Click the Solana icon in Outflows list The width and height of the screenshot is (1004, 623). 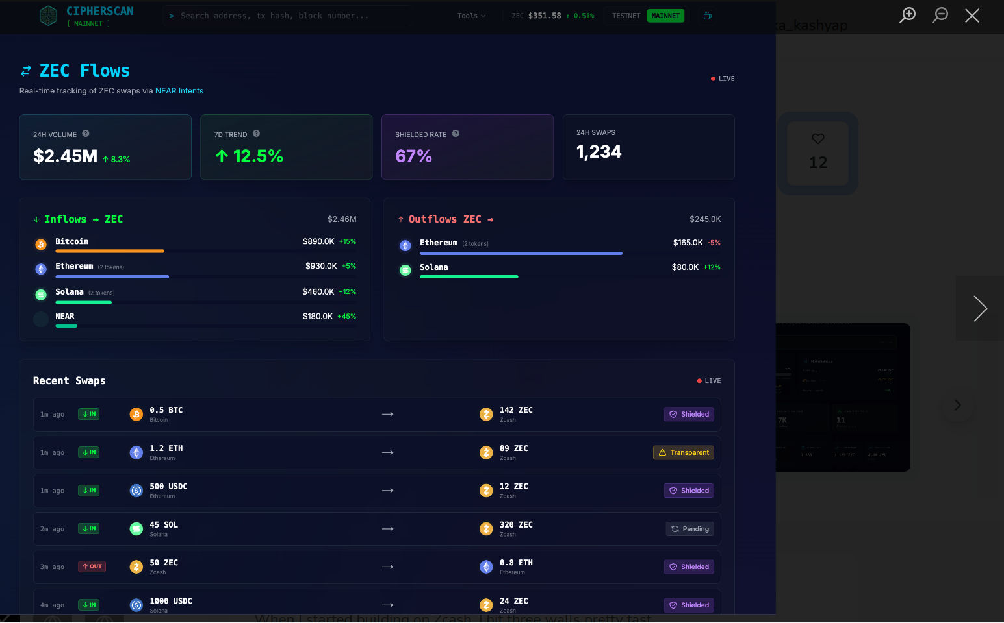405,271
